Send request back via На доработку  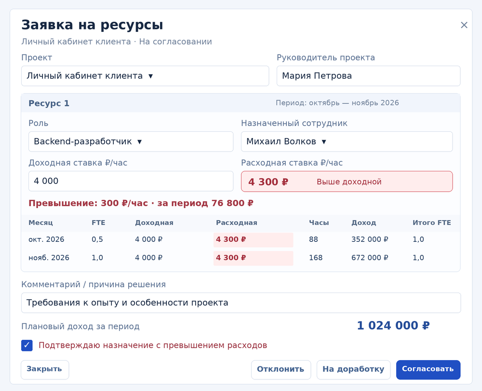[x=353, y=369]
